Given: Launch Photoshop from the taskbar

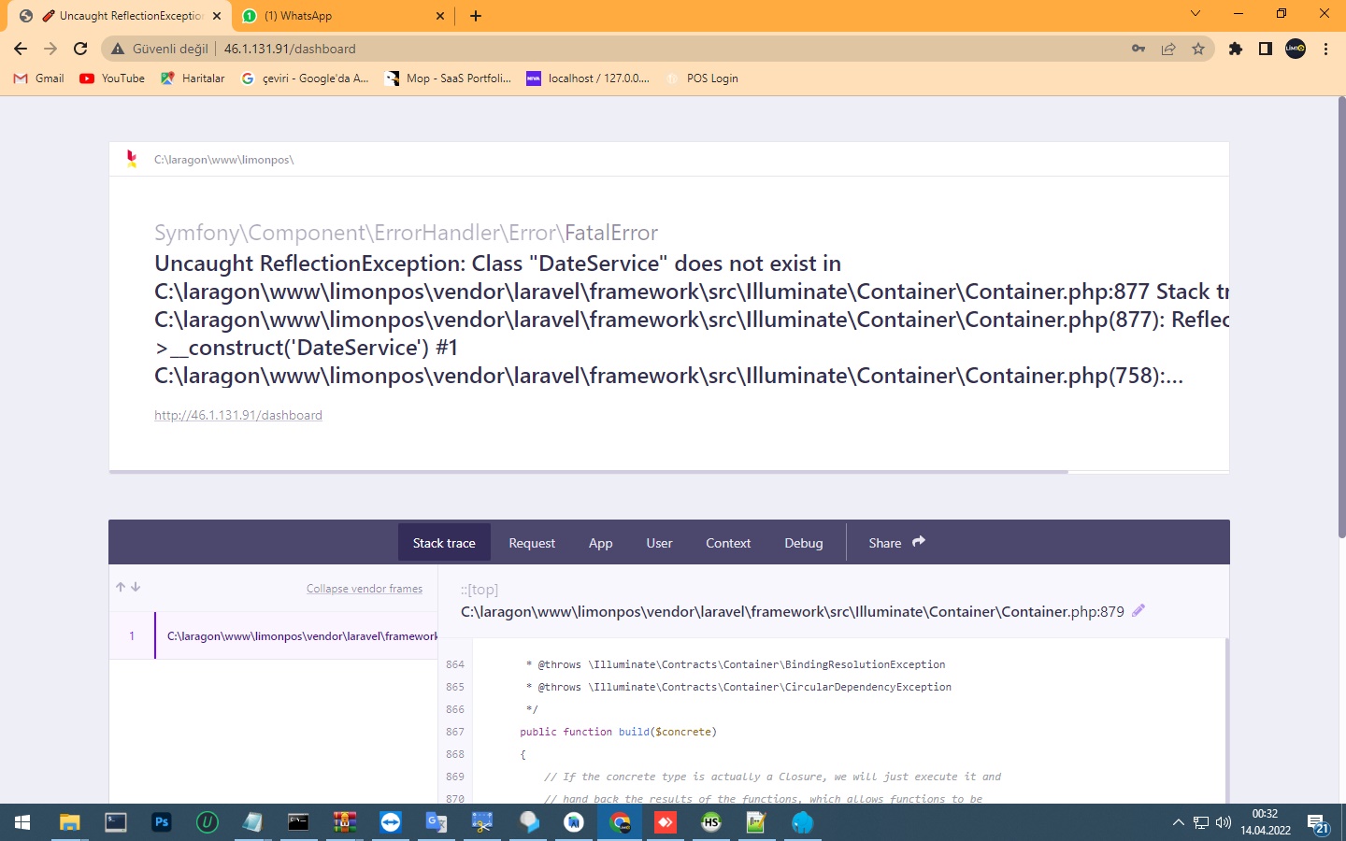Looking at the screenshot, I should tap(161, 823).
